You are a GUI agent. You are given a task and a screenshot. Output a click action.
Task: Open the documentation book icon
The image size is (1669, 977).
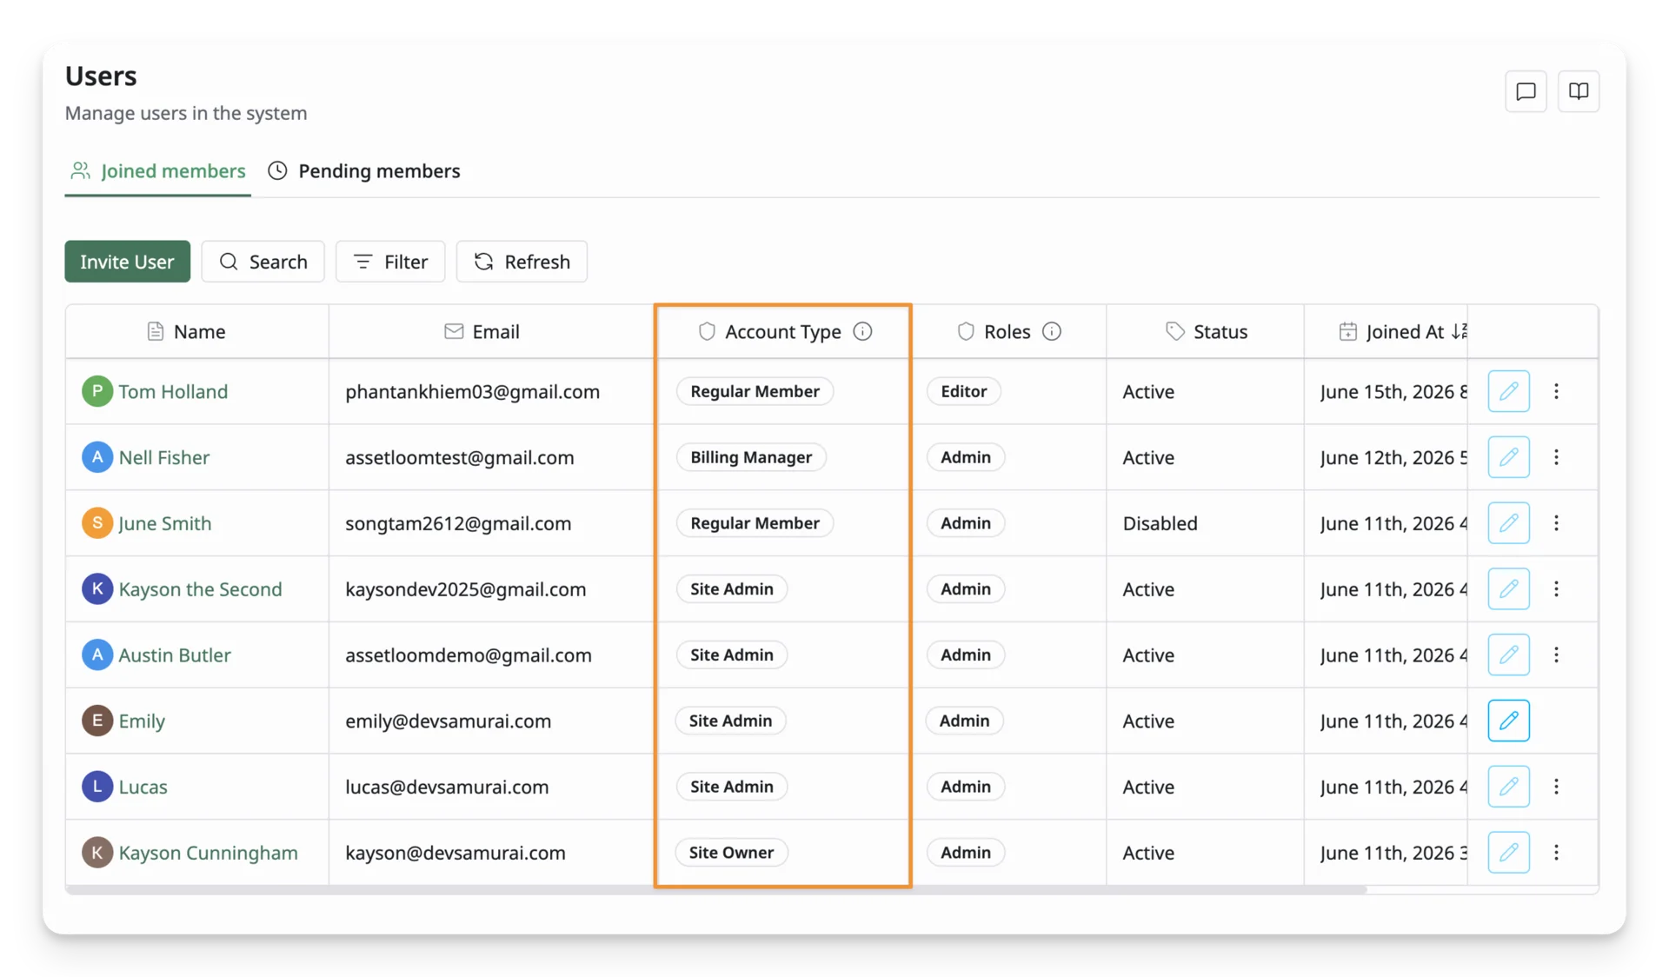point(1579,91)
